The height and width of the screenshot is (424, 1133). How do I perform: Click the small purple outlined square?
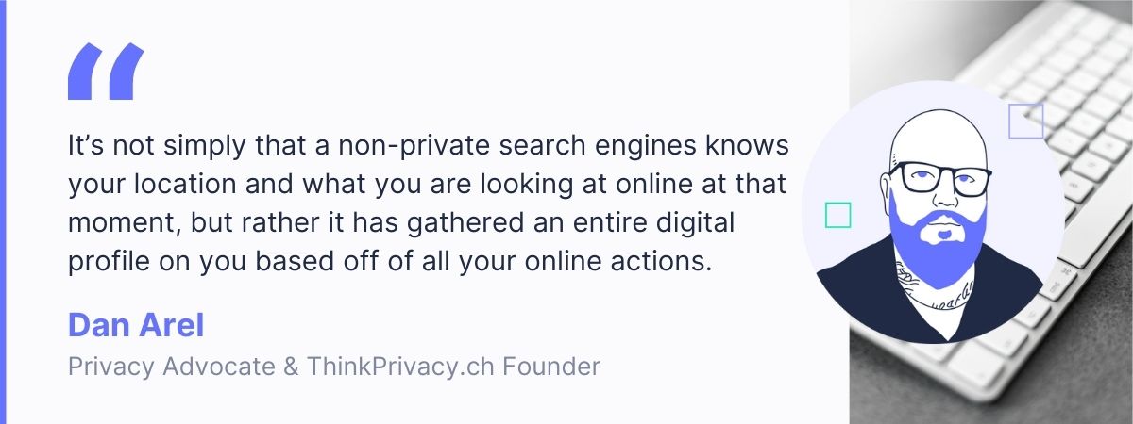point(1025,122)
